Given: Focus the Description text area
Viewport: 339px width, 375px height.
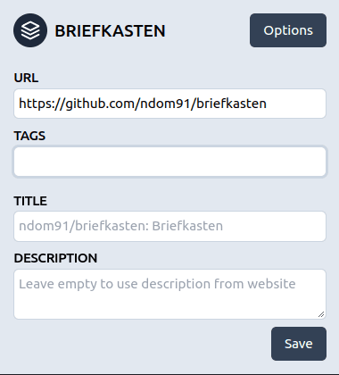Looking at the screenshot, I should pos(169,295).
